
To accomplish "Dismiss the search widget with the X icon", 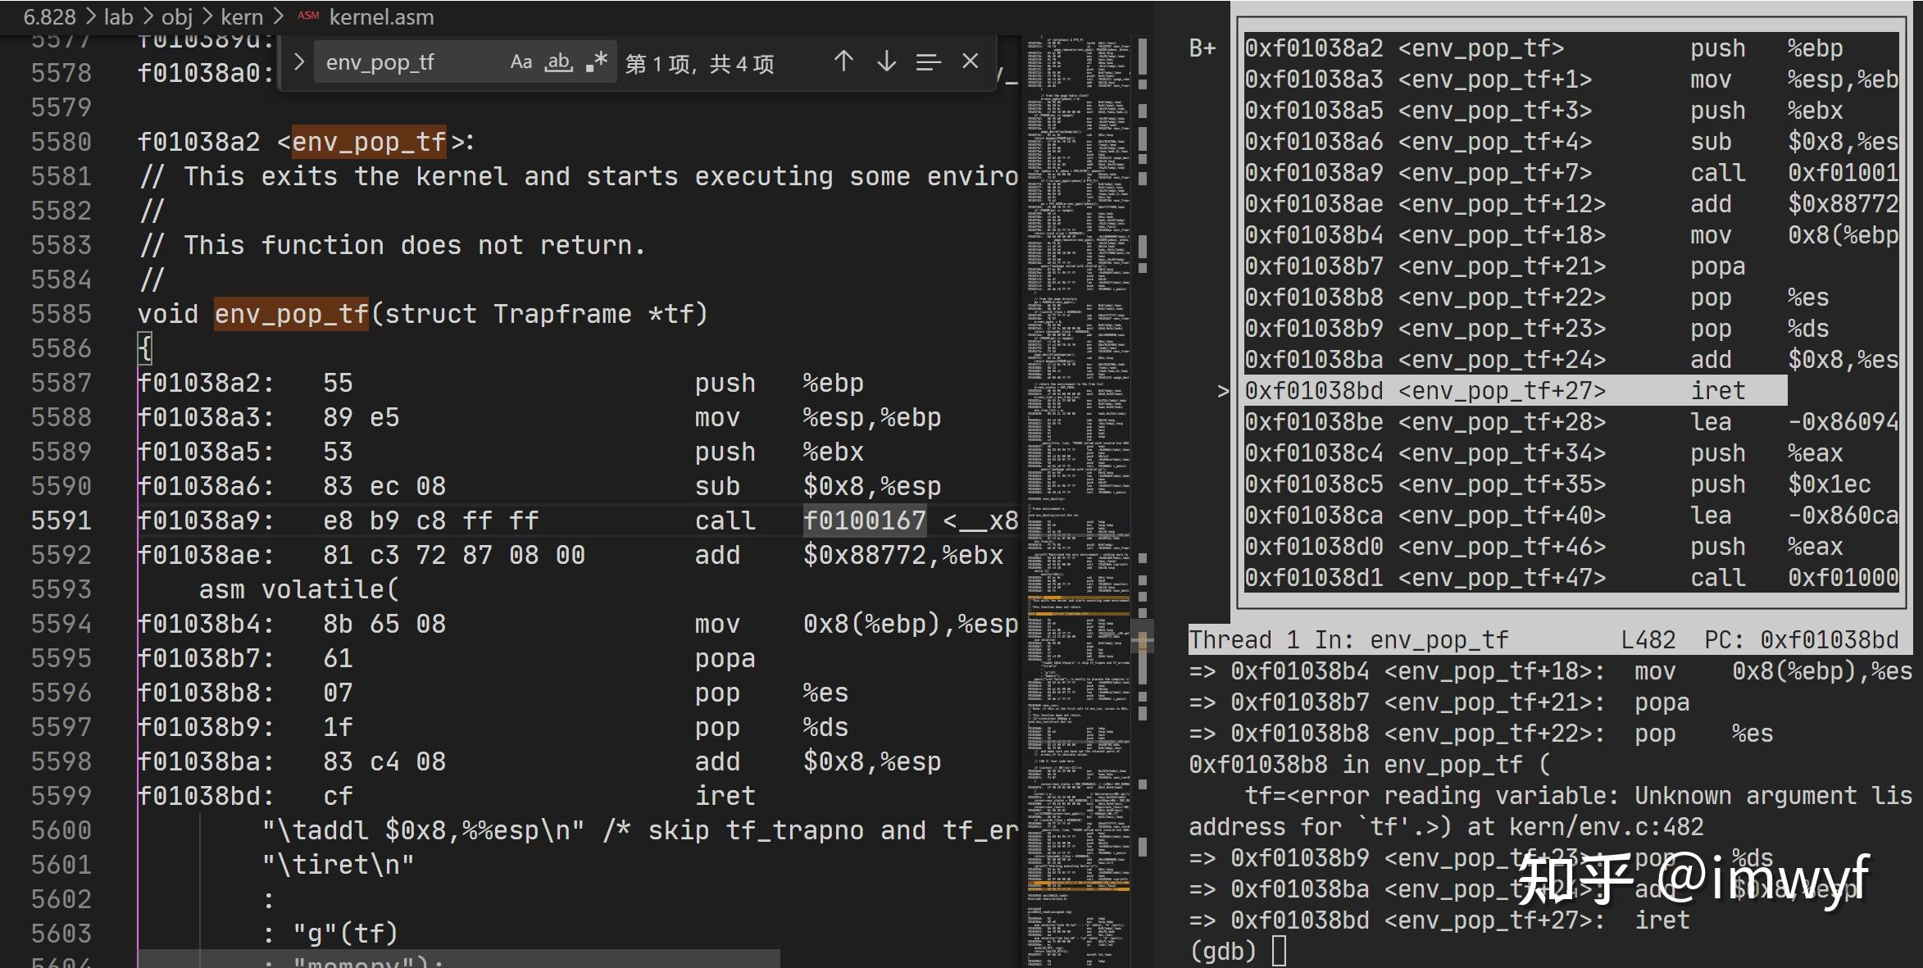I will 971,61.
